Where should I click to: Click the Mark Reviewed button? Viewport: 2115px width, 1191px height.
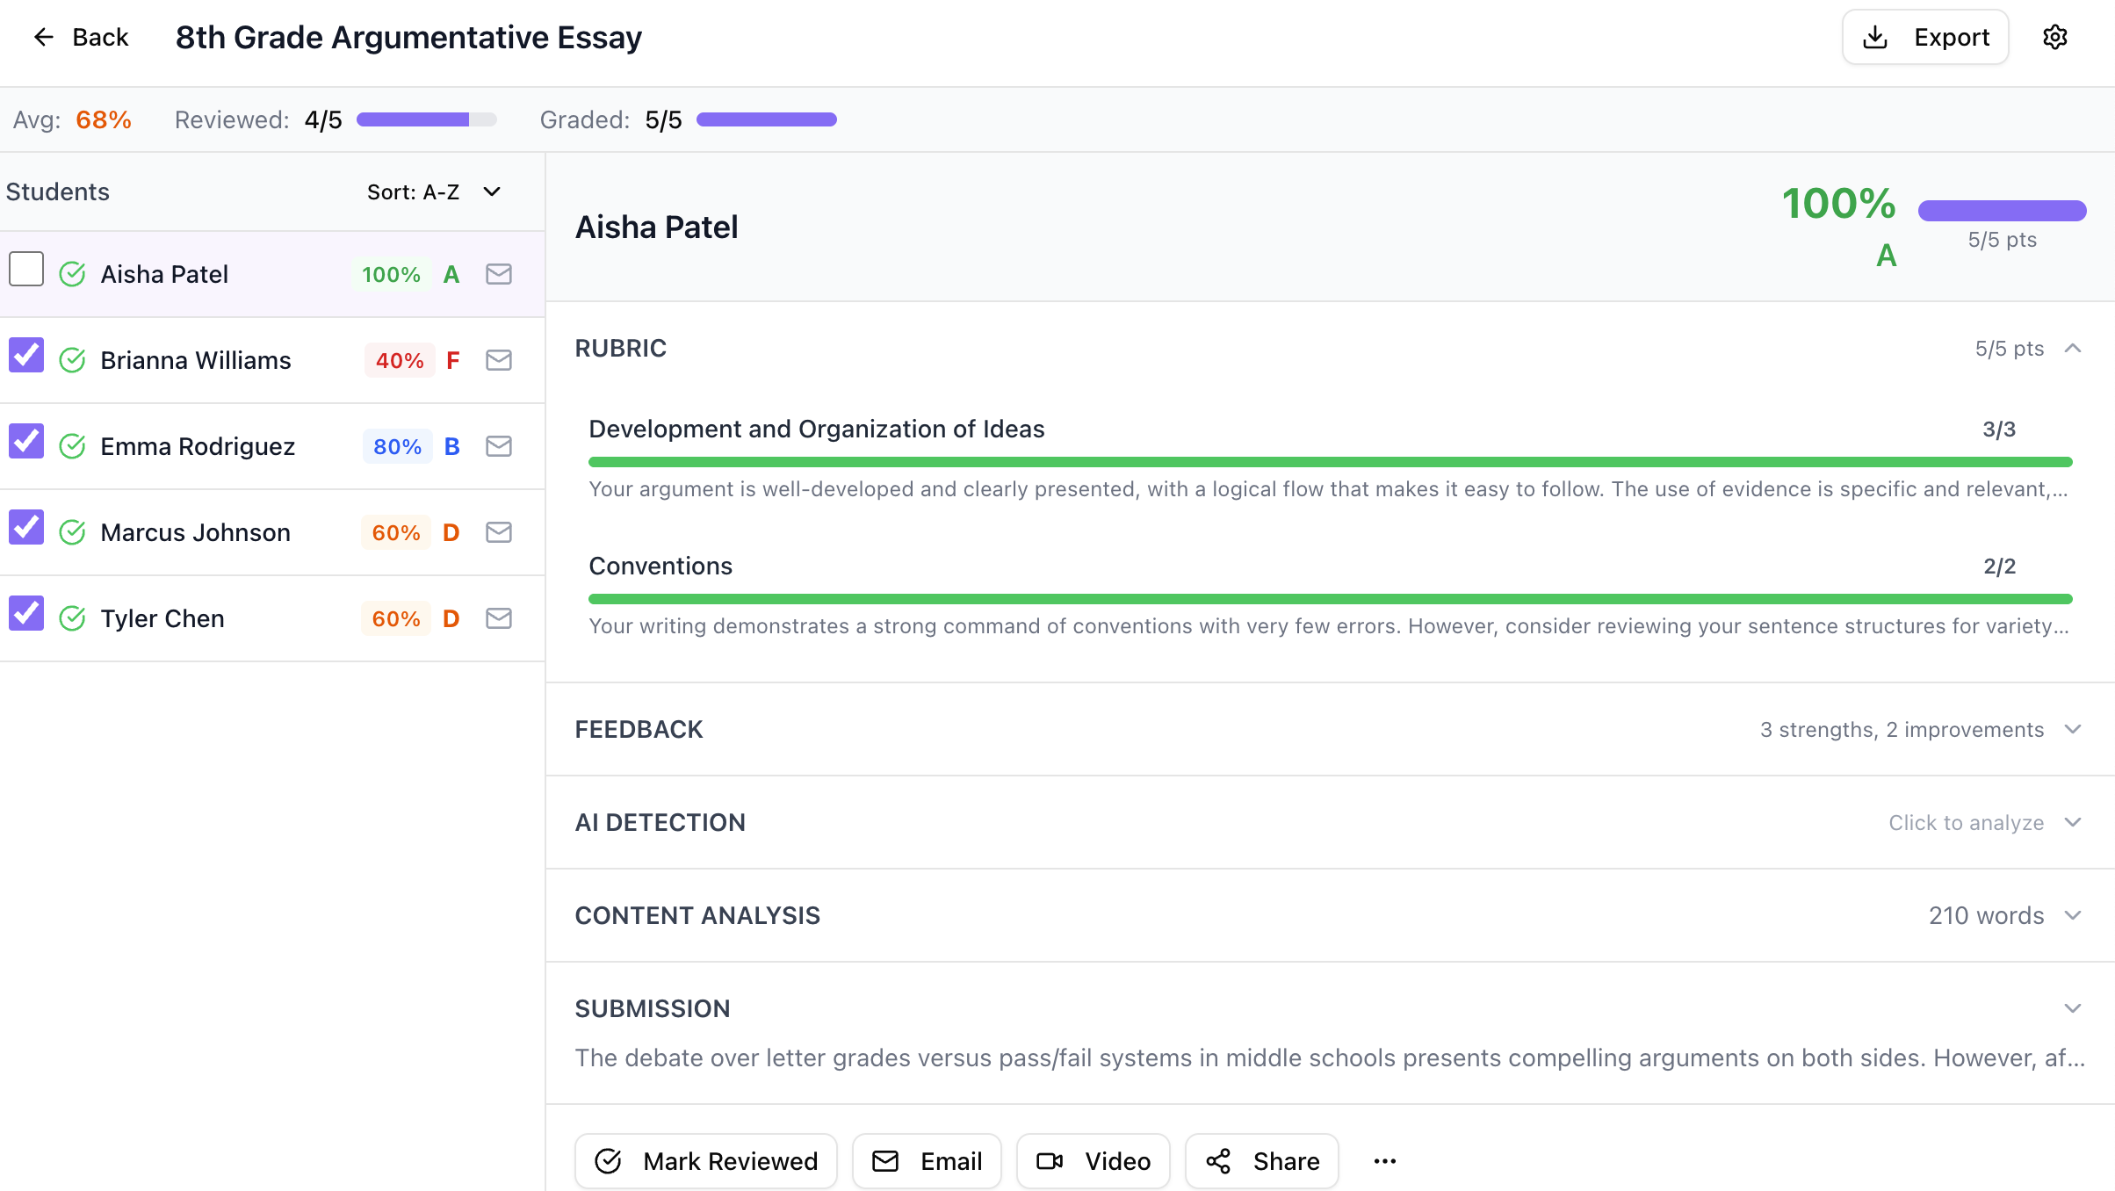706,1161
